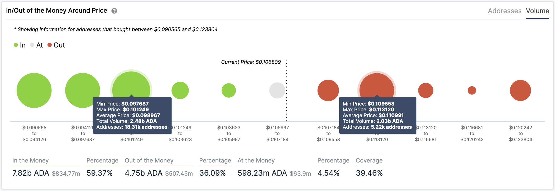Click the $834.77m dollar value

coord(66,174)
